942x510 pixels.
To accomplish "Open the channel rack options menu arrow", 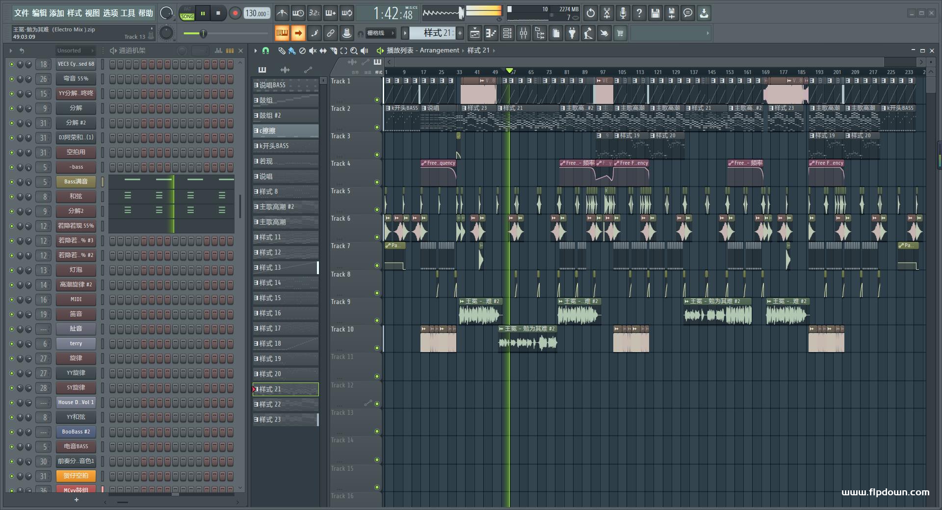I will tap(11, 51).
